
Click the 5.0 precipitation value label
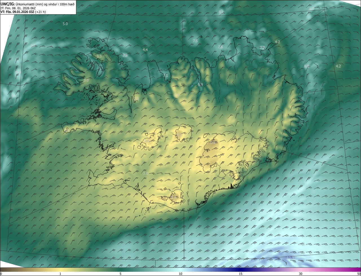65,24
